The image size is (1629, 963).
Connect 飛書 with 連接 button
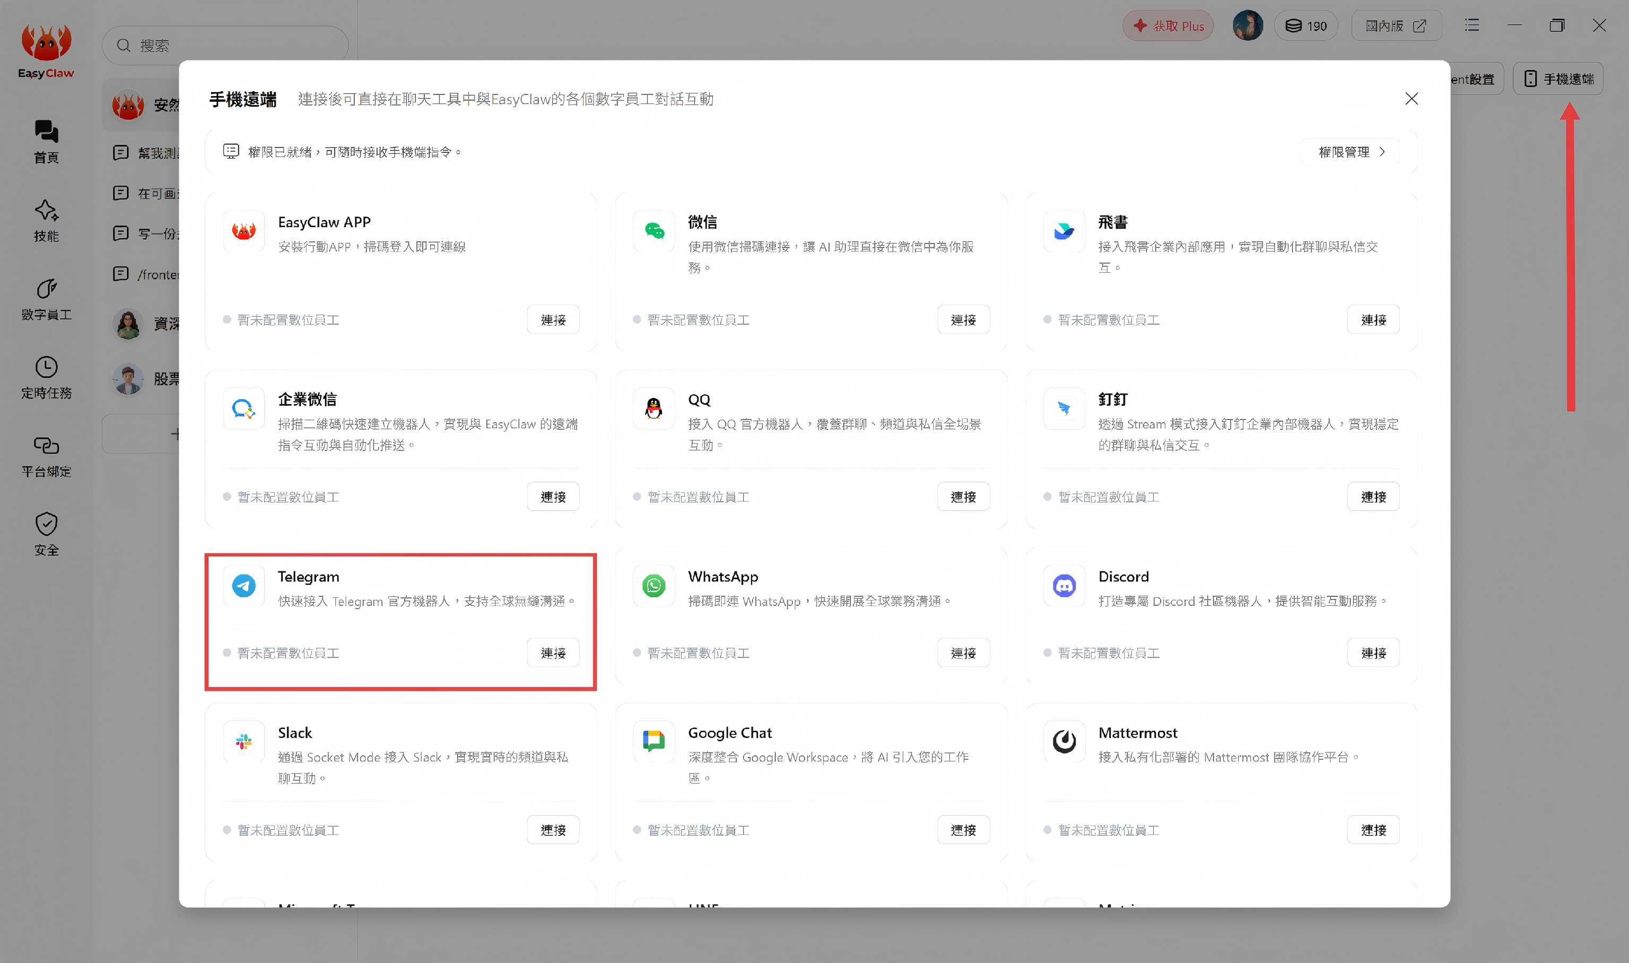click(1373, 319)
